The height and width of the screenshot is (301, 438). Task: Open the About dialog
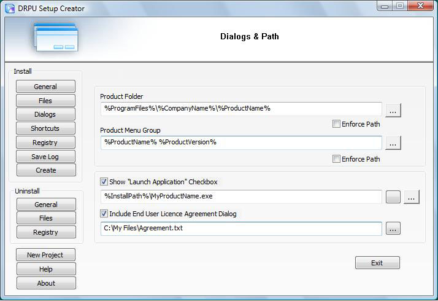pyautogui.click(x=46, y=283)
